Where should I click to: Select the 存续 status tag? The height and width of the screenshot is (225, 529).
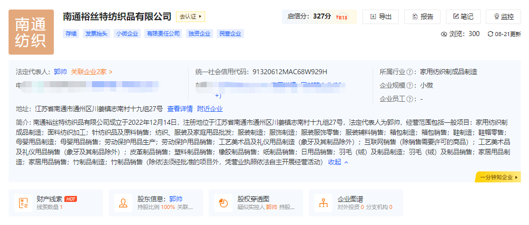point(71,34)
